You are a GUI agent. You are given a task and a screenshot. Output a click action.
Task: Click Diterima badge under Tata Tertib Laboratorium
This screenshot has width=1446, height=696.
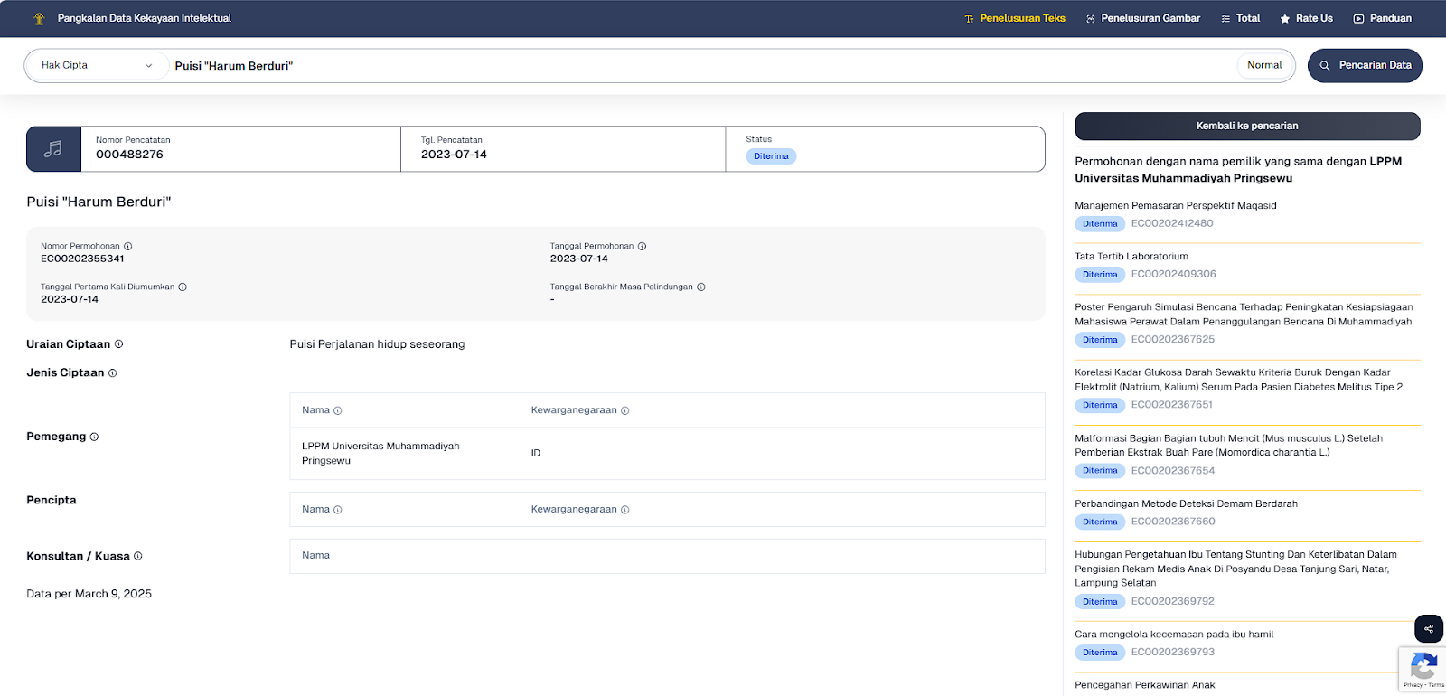coord(1100,274)
